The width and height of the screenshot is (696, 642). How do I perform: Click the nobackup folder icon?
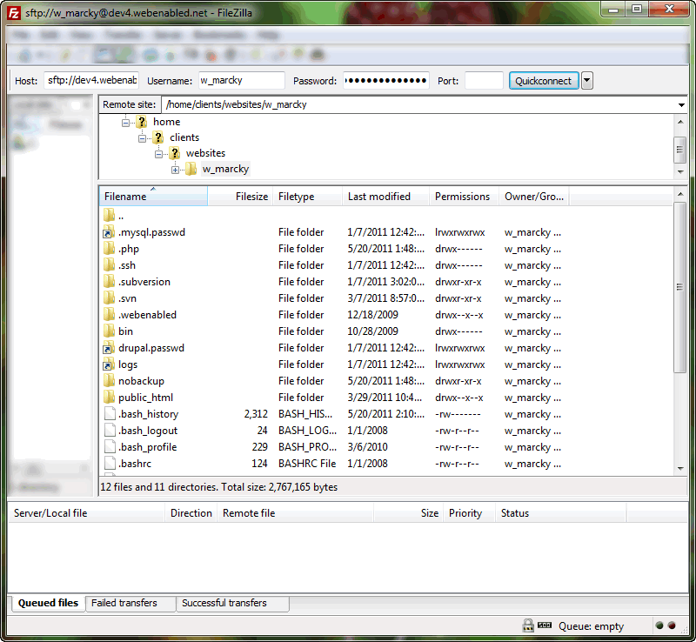pyautogui.click(x=110, y=380)
